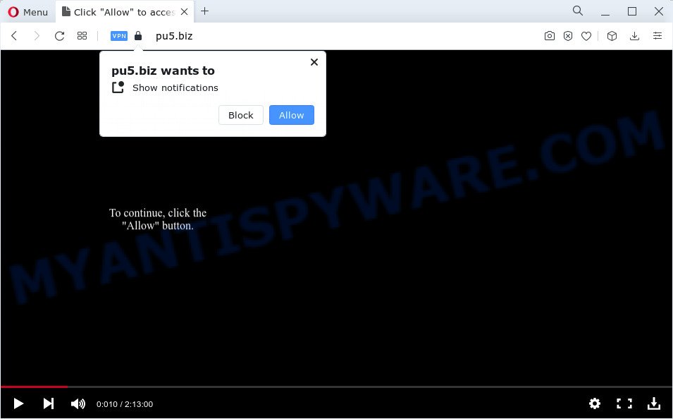Open a new tab with plus button
Viewport: 673px width, 419px height.
(x=205, y=11)
